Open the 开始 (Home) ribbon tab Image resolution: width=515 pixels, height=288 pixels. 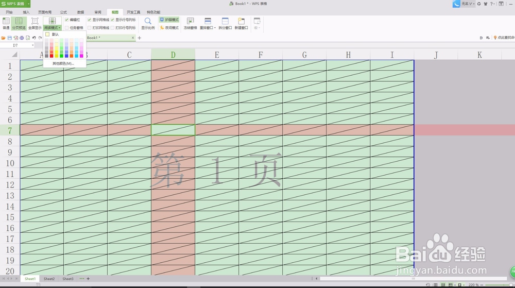(x=9, y=12)
